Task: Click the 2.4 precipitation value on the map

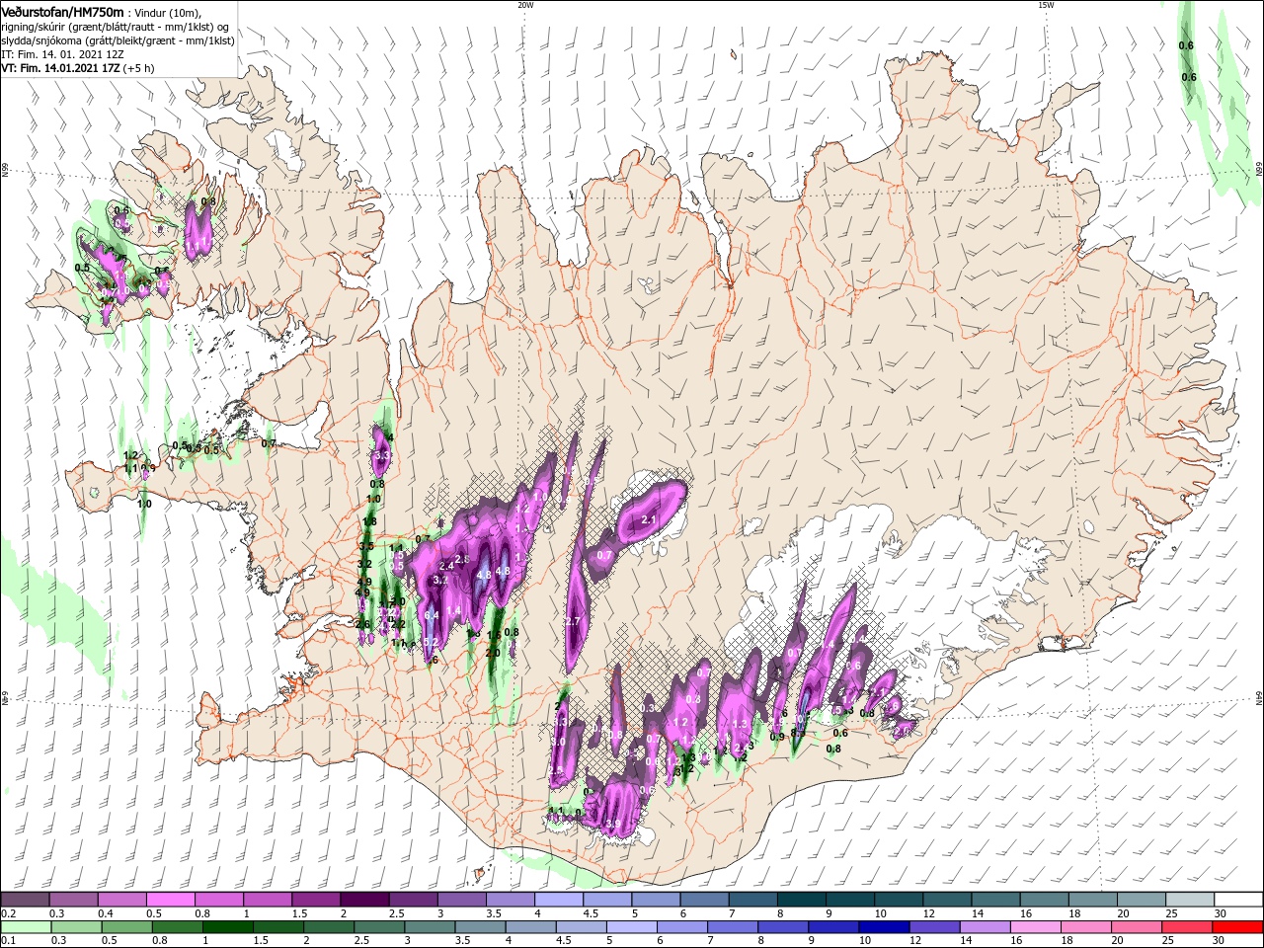Action: click(446, 566)
